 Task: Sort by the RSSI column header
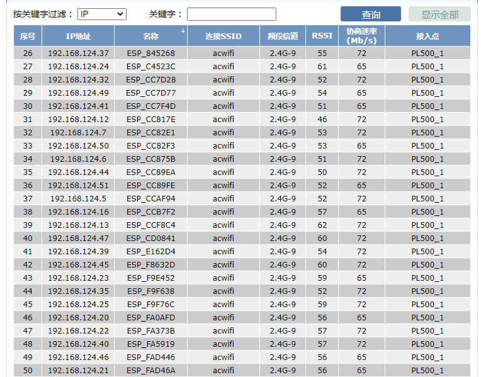click(x=322, y=36)
